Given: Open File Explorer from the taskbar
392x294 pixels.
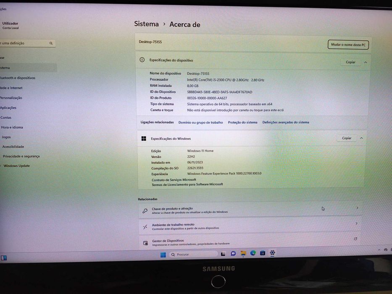Looking at the screenshot, I should 243,254.
